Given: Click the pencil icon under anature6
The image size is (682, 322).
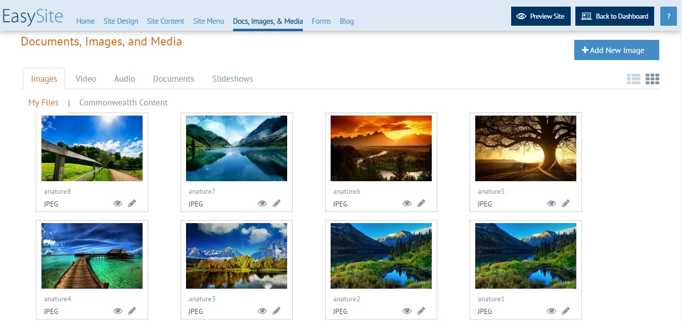Looking at the screenshot, I should pyautogui.click(x=421, y=203).
